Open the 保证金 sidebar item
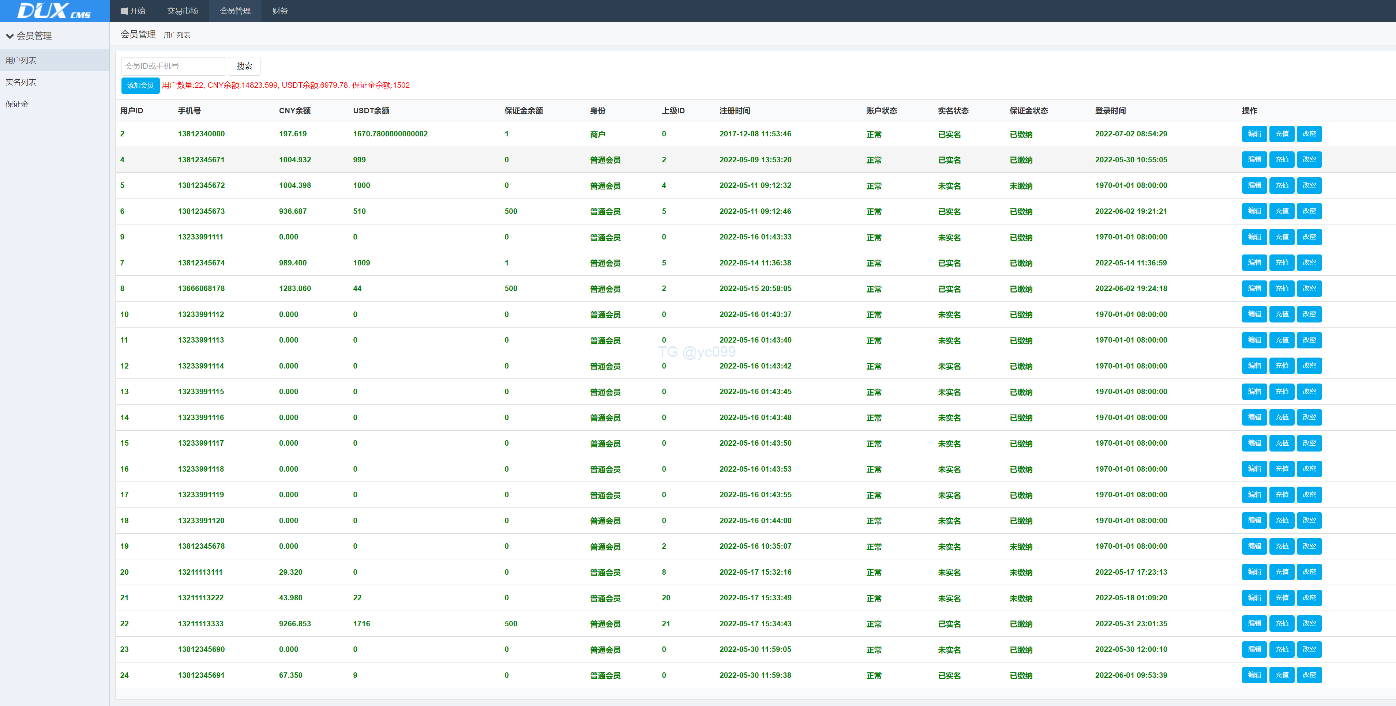Image resolution: width=1396 pixels, height=706 pixels. tap(17, 104)
